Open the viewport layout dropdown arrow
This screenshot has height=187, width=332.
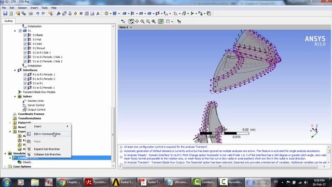(172, 21)
